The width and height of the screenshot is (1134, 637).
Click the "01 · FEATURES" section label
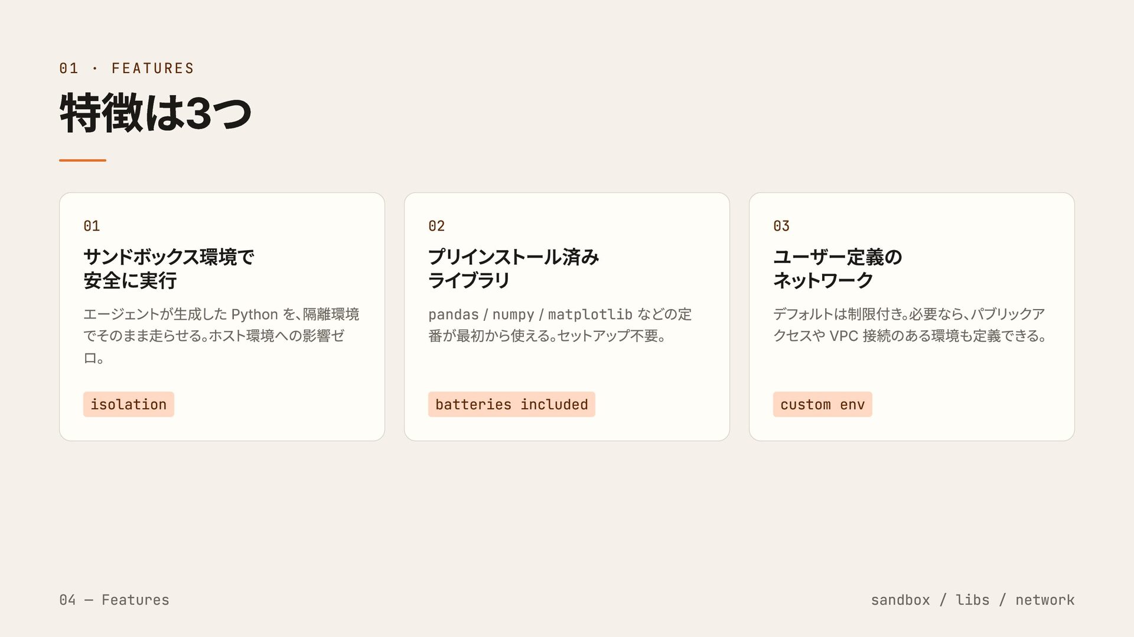tap(126, 68)
